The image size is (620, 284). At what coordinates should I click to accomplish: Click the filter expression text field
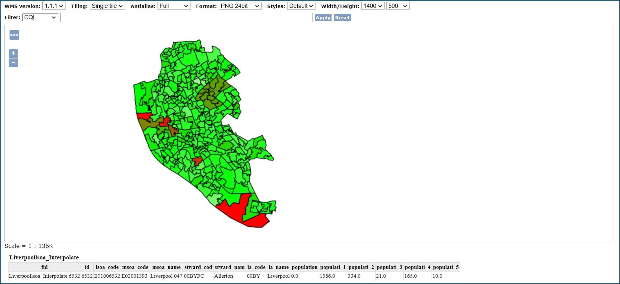tap(186, 17)
